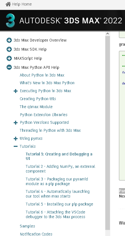Expand Executing Python in 3ds Max
125x236 pixels.
tap(16, 91)
